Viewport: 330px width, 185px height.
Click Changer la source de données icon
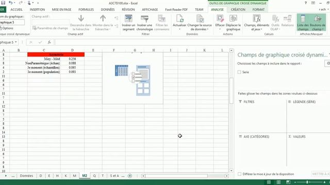pos(200,18)
